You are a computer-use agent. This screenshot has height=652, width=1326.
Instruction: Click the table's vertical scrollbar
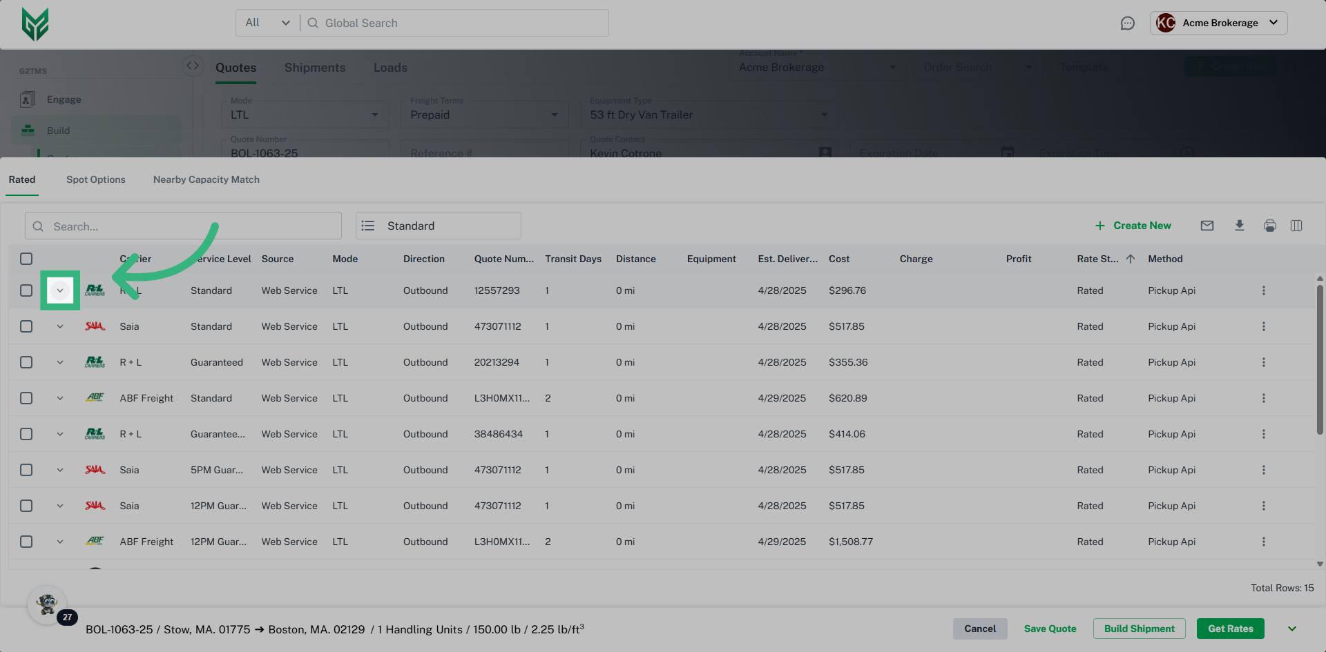point(1319,359)
